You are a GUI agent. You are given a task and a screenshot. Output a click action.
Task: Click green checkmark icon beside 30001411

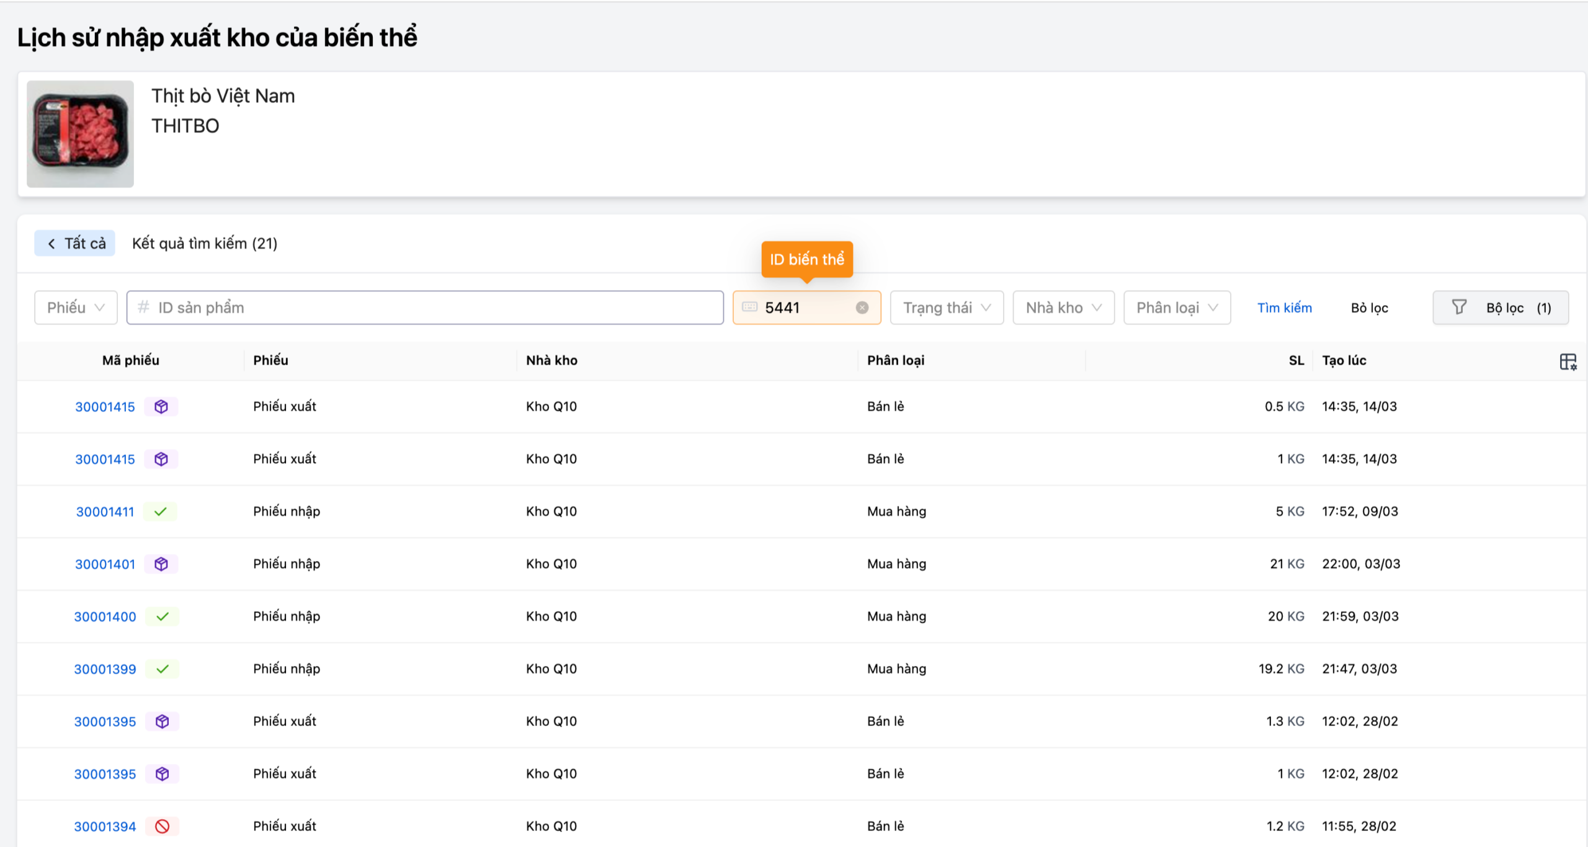pos(160,512)
